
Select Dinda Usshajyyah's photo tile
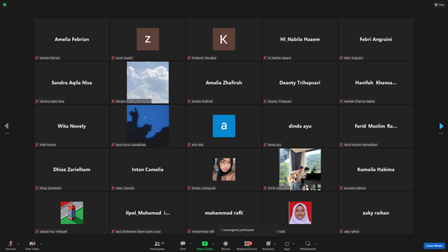(224, 169)
